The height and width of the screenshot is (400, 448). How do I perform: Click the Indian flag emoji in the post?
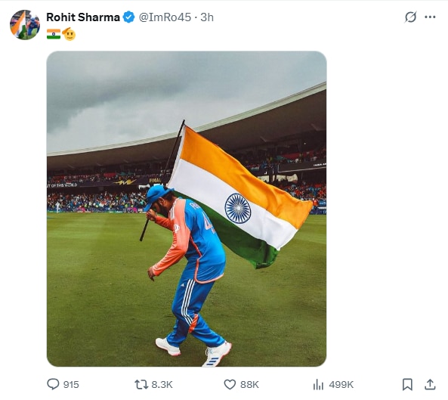click(54, 34)
